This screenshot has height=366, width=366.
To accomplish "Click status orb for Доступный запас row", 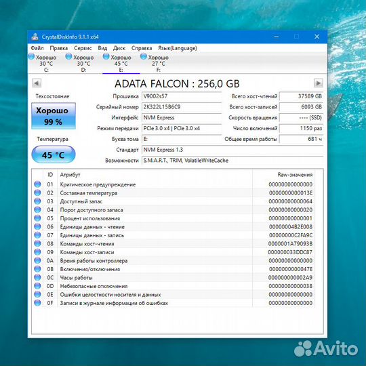I will coord(37,201).
